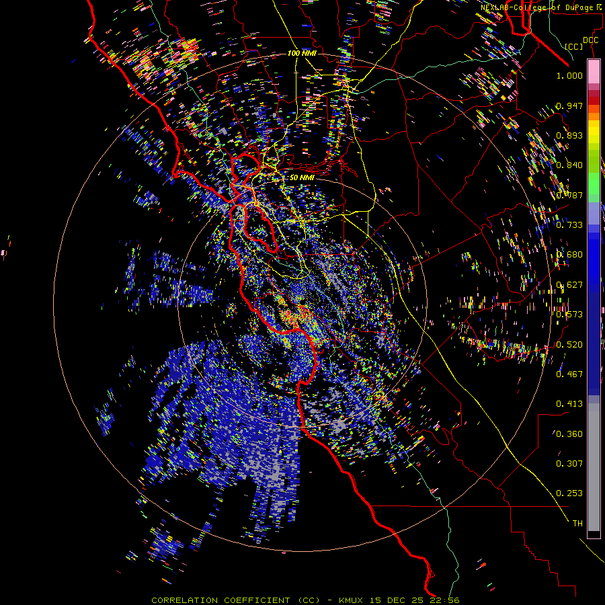Click the KMUX radar site identifier

(x=352, y=600)
